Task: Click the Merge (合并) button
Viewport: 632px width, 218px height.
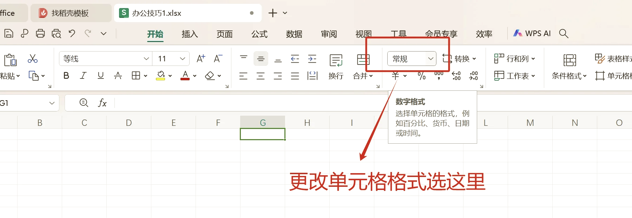Action: pyautogui.click(x=363, y=67)
